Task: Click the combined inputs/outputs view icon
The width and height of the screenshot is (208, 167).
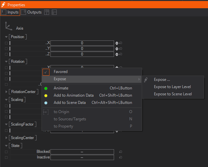Action: [47, 12]
